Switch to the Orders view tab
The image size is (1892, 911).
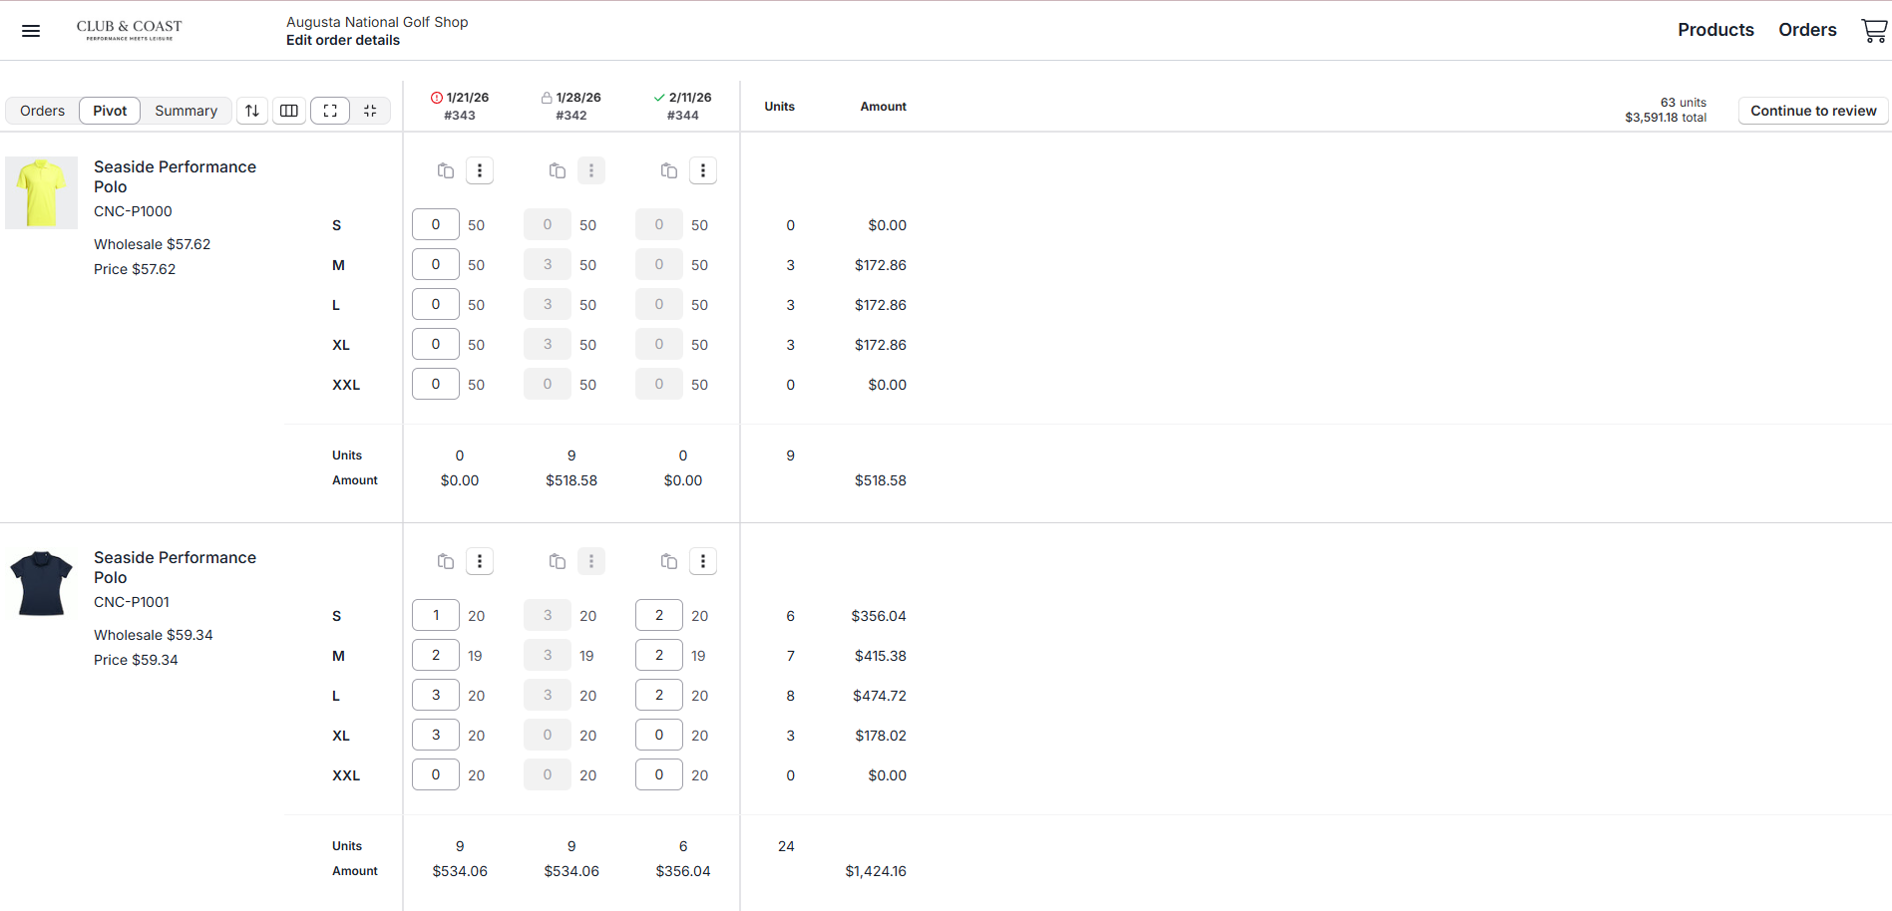coord(42,111)
